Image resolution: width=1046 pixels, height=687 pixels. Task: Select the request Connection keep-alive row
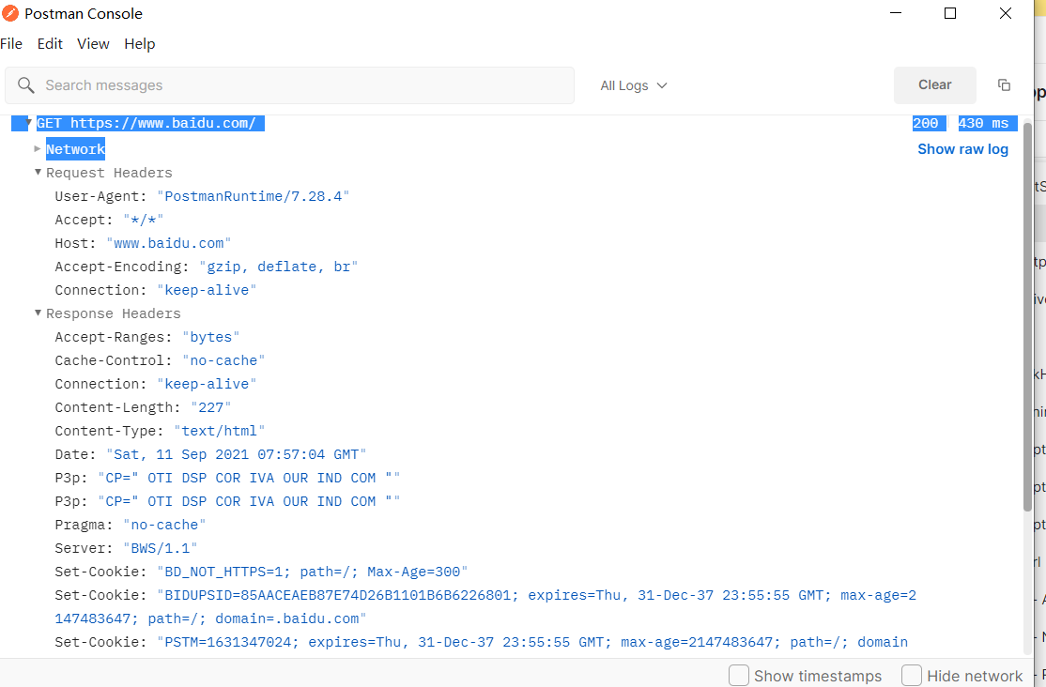pos(156,290)
